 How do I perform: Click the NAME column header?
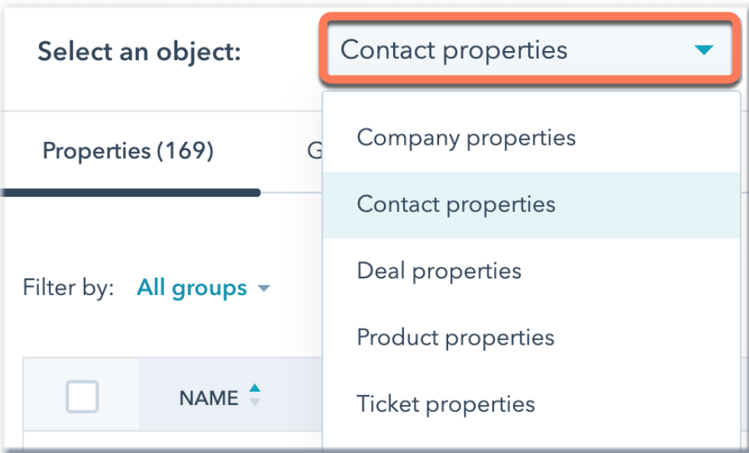(x=209, y=397)
